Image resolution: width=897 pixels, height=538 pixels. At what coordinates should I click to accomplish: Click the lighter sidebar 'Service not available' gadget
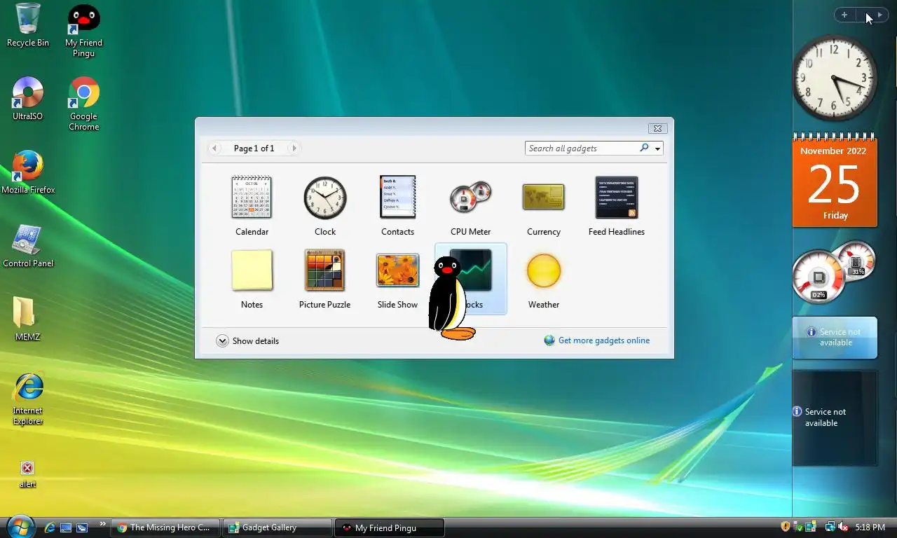pyautogui.click(x=835, y=338)
